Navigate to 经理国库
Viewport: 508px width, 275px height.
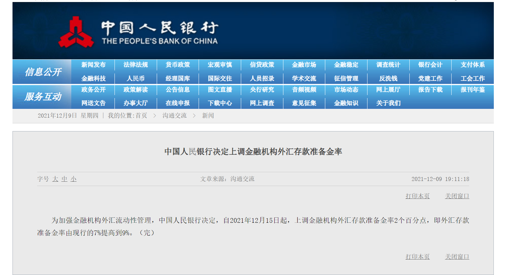point(178,79)
